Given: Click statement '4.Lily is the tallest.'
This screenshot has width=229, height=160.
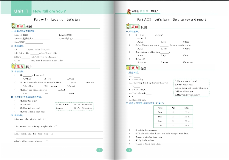Looking at the screenshot, I should (144, 140).
